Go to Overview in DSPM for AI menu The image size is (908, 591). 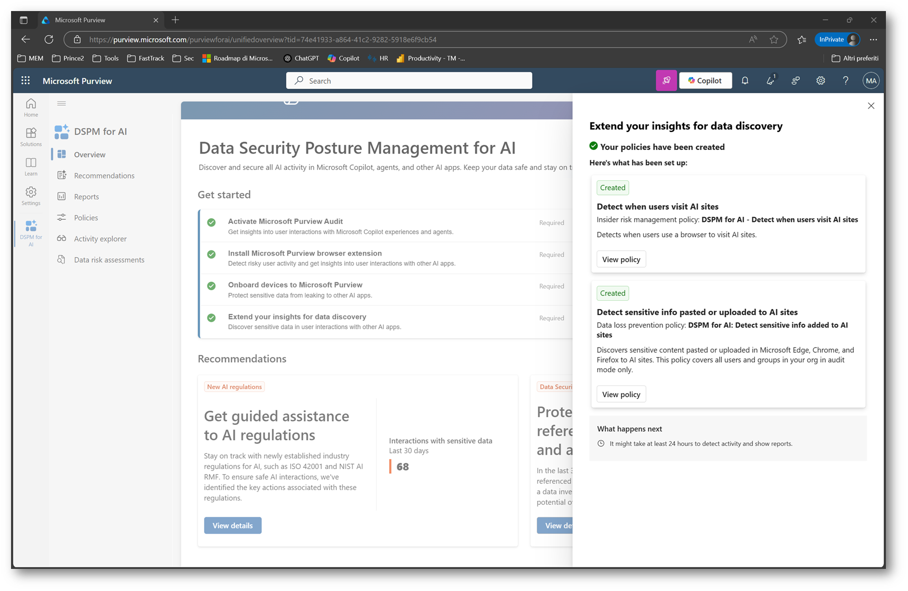pyautogui.click(x=90, y=155)
